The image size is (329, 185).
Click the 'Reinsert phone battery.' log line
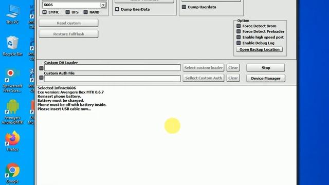59,96
